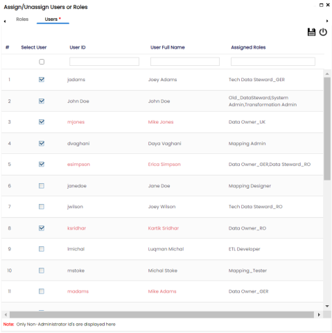Check the janedoe user checkbox
The width and height of the screenshot is (332, 333).
[42, 186]
